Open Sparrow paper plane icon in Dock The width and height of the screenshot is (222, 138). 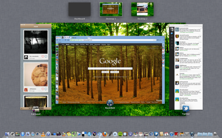[79, 134]
